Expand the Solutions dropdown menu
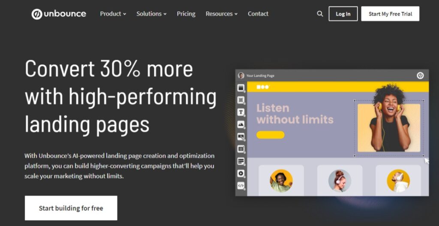Viewport: 439px width, 226px height. point(151,14)
